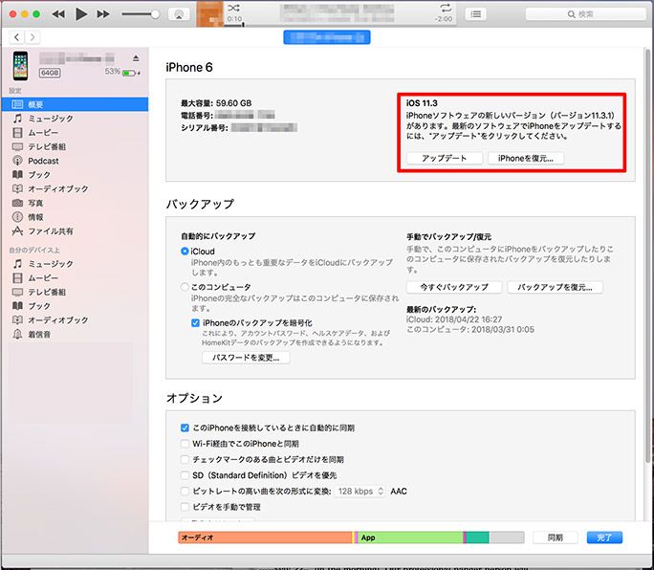Open テレビ番組 under 設定
The height and width of the screenshot is (570, 654).
(76, 147)
